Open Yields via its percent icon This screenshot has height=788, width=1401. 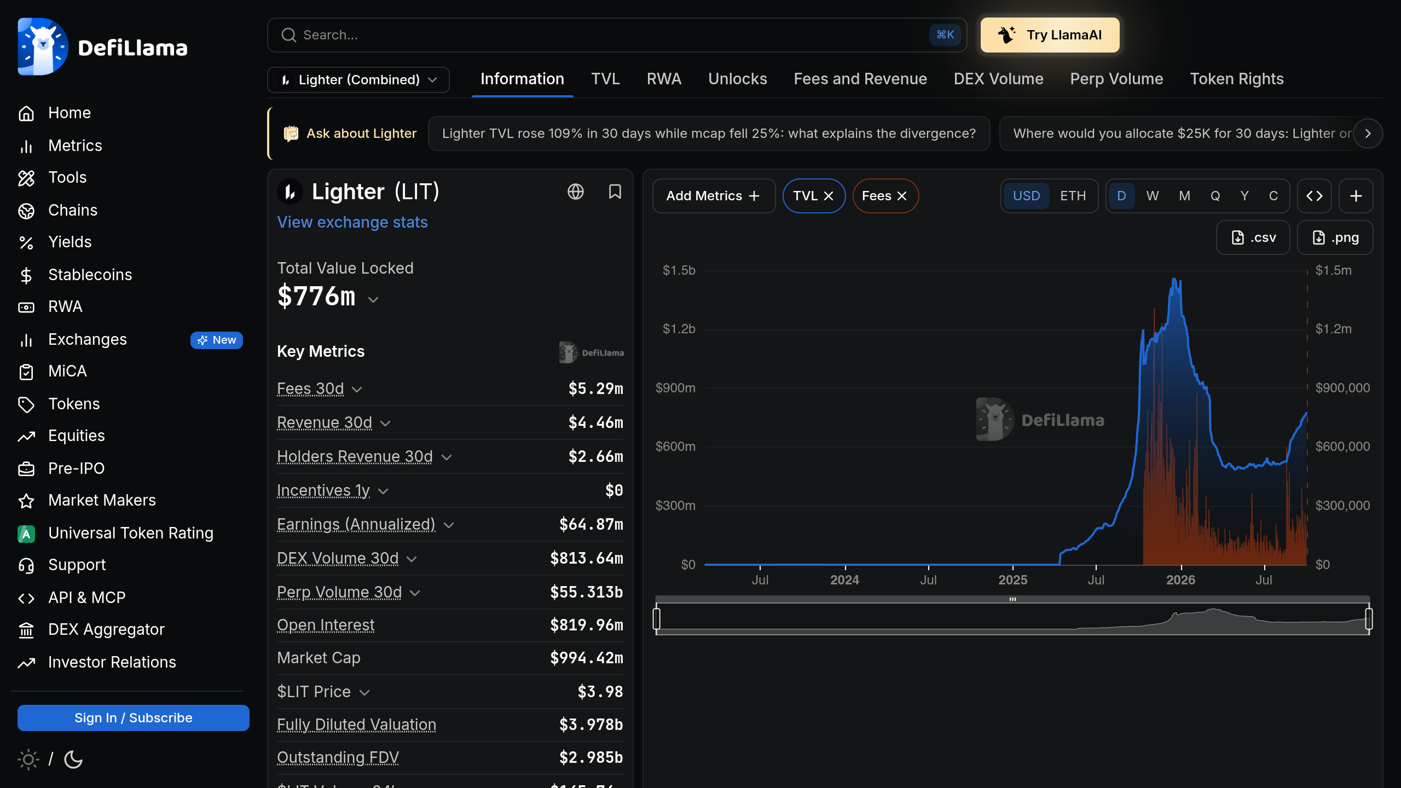tap(26, 242)
